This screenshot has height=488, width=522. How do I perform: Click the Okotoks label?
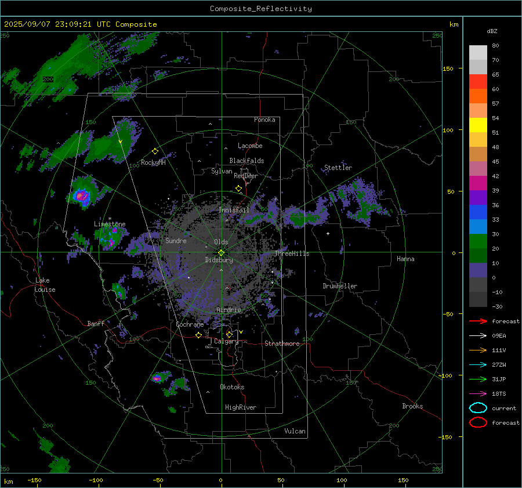tap(232, 387)
